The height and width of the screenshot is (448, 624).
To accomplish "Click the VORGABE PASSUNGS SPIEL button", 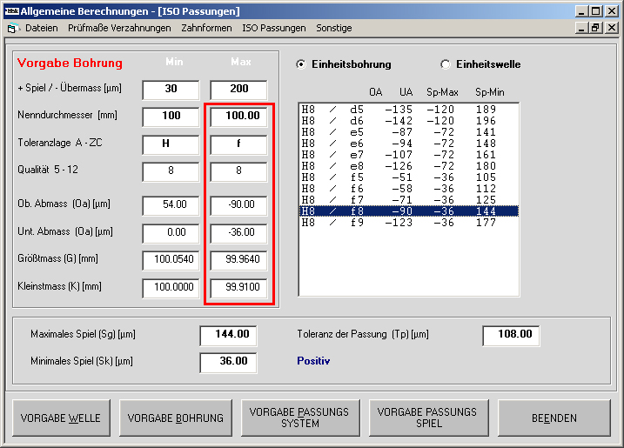I will (427, 418).
